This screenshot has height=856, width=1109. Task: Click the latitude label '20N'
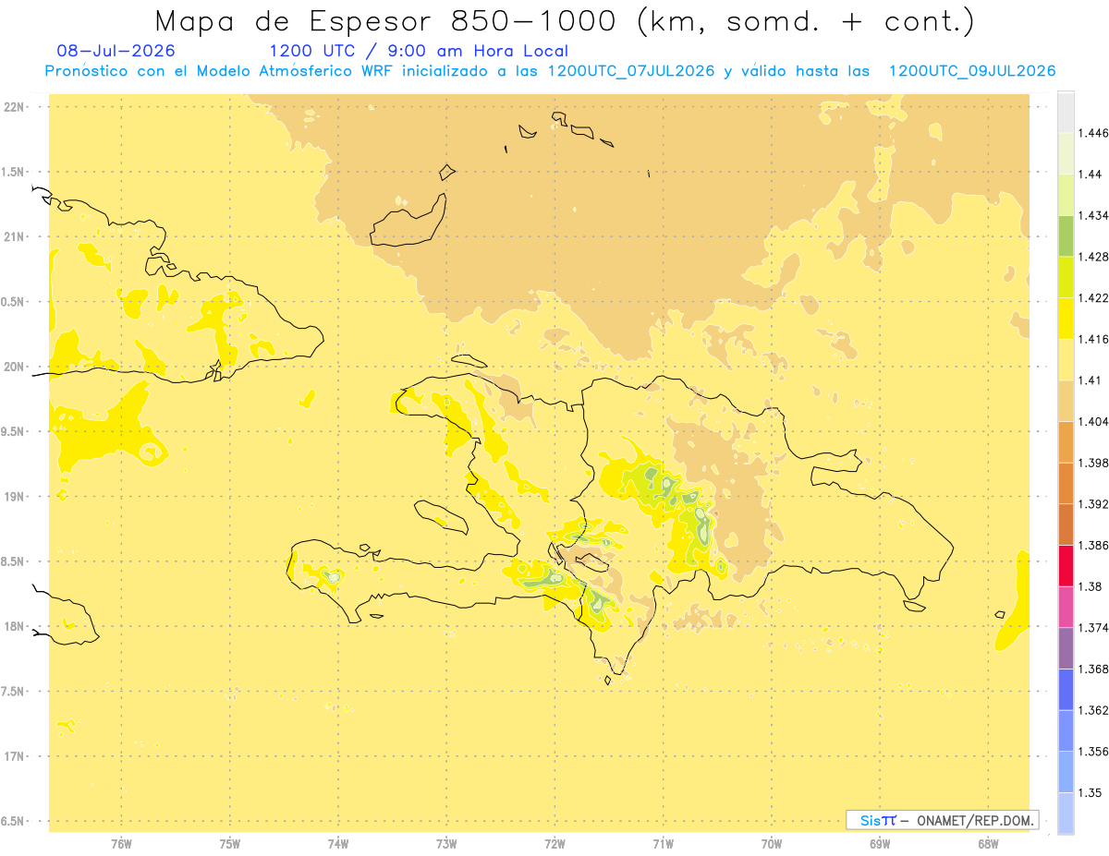[15, 367]
